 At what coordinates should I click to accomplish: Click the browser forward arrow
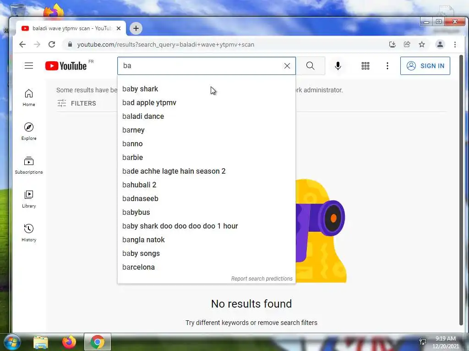37,44
